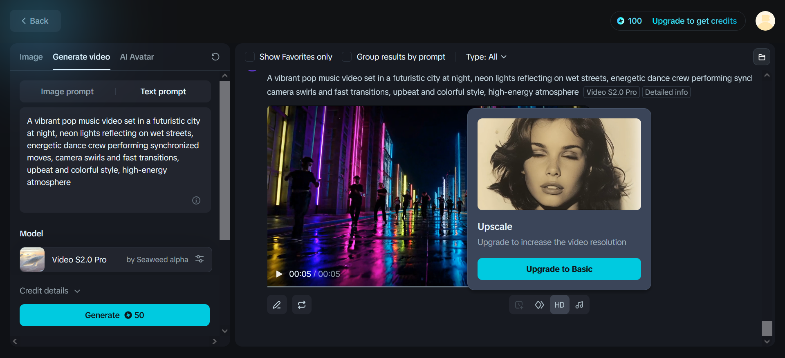Click the HD upscale button
Image resolution: width=785 pixels, height=358 pixels.
(x=559, y=305)
